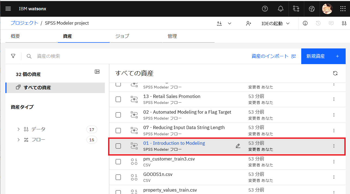
Task: Collapse the side panel with the panel icon
Action: coord(97,71)
